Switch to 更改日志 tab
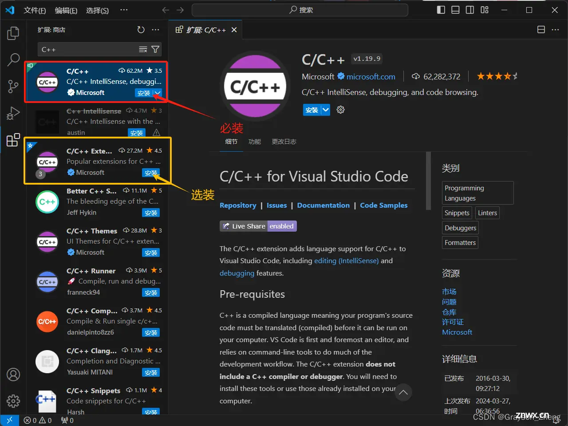Viewport: 568px width, 426px height. click(x=284, y=142)
